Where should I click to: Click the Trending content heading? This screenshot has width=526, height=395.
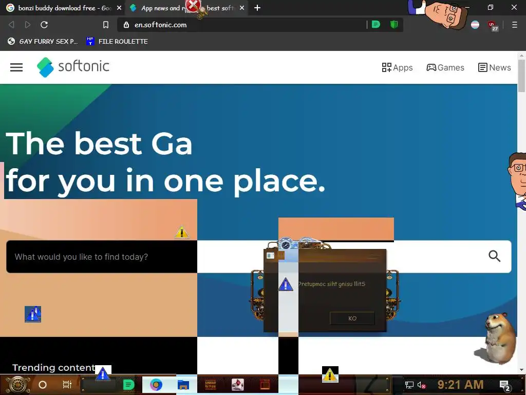click(53, 367)
